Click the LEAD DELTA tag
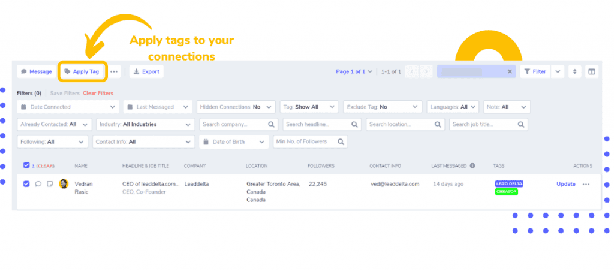Image resolution: width=614 pixels, height=271 pixels. (x=509, y=183)
